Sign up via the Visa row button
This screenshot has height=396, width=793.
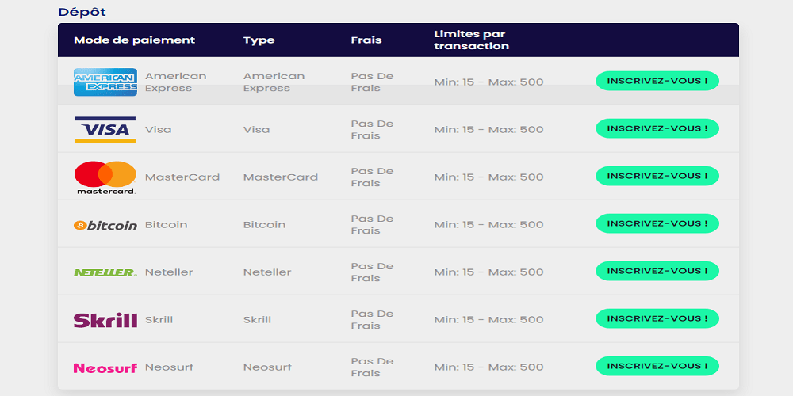[x=657, y=128]
